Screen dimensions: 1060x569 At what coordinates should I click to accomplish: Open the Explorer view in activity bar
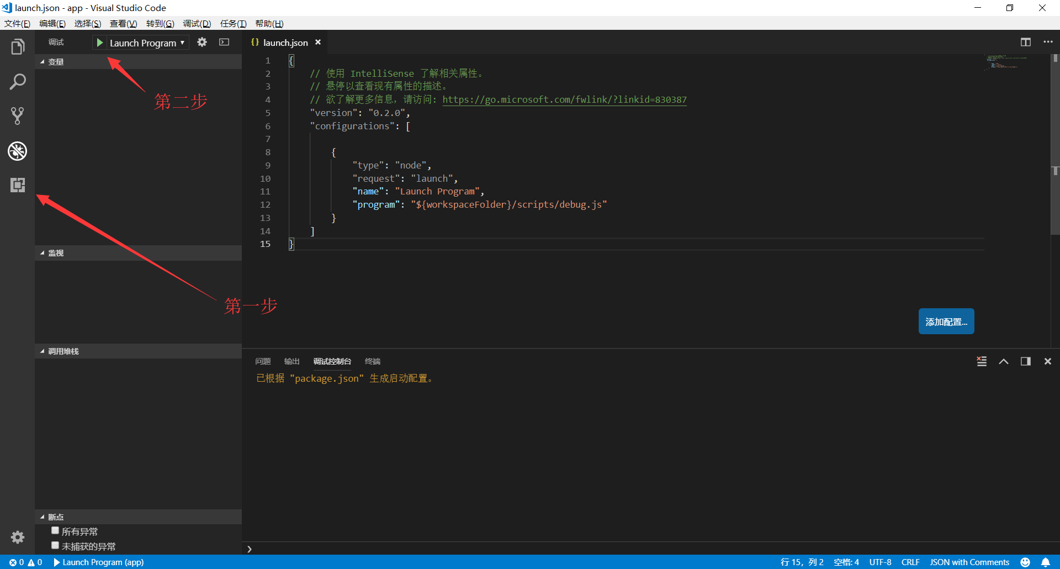18,47
